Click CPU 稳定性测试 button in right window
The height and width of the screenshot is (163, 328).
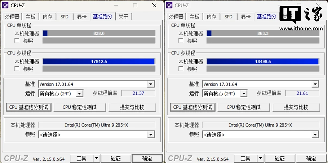[244, 107]
